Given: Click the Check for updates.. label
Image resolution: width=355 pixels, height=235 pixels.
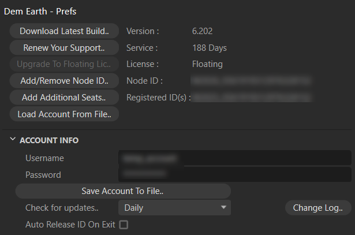Looking at the screenshot, I should click(x=62, y=208).
